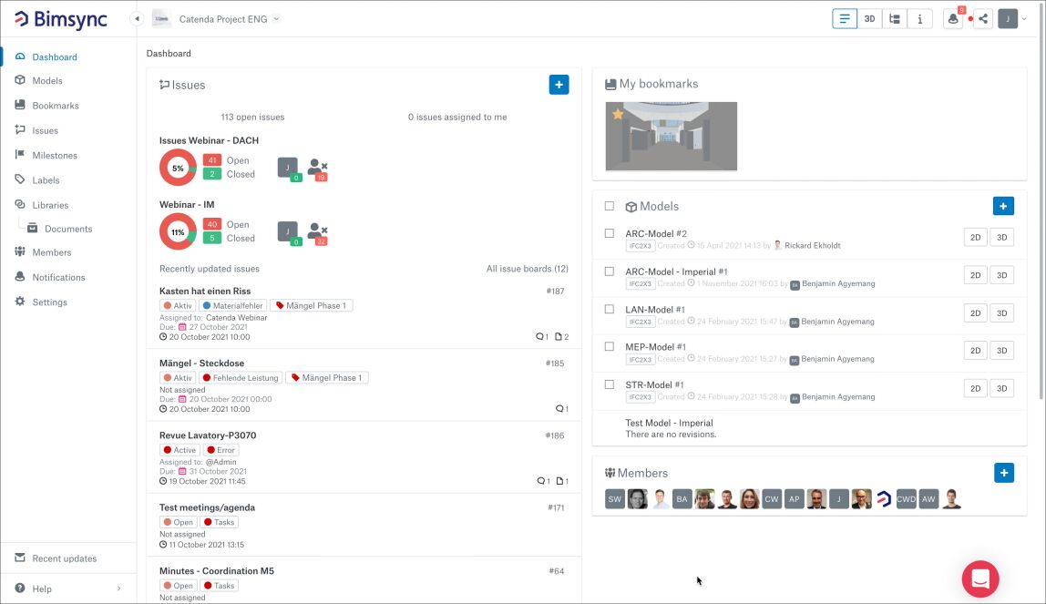The height and width of the screenshot is (604, 1046).
Task: Check the ARC-Model #2 checkbox
Action: [x=609, y=233]
